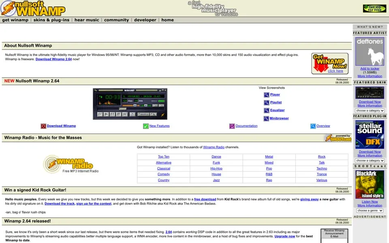
Task: Click the green New Features checkmark icon
Action: pos(145,126)
